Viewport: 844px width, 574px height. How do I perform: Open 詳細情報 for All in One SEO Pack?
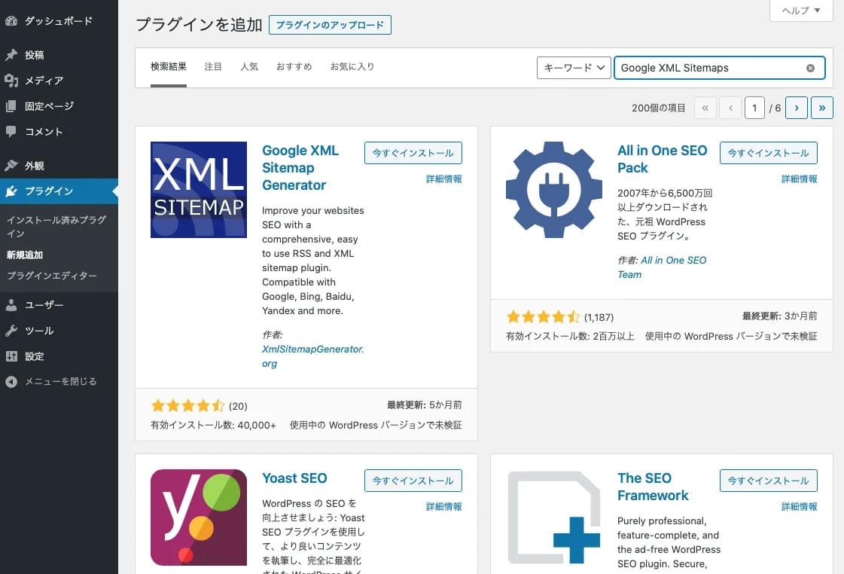[800, 179]
